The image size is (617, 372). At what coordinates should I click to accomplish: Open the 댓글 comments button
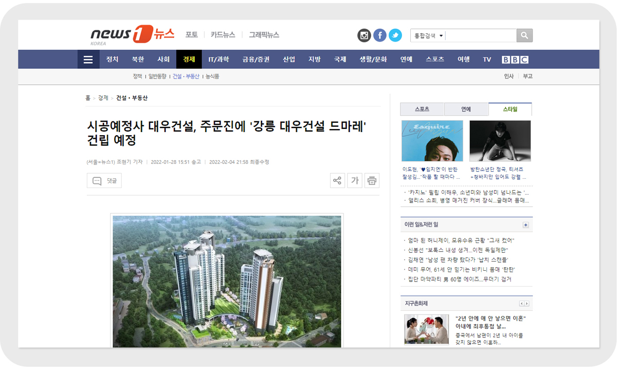coord(104,181)
